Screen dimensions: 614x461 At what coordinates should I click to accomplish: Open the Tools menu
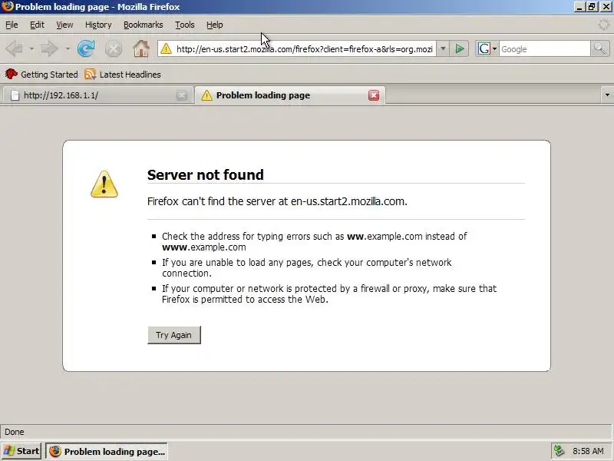click(185, 25)
